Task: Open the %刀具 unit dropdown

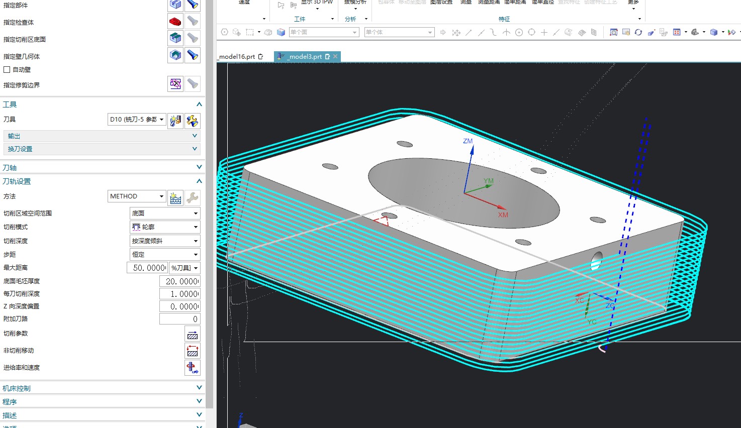Action: [x=184, y=268]
